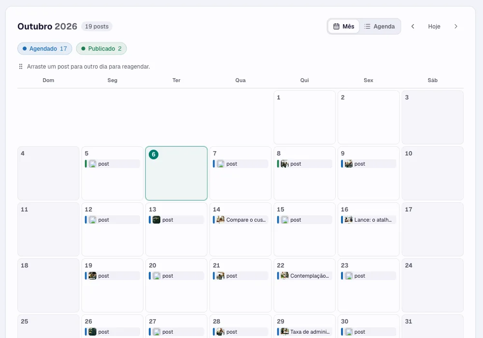Open the 'Compare o cus...' post on day 14
Screen dimensions: 483x338
coord(241,220)
